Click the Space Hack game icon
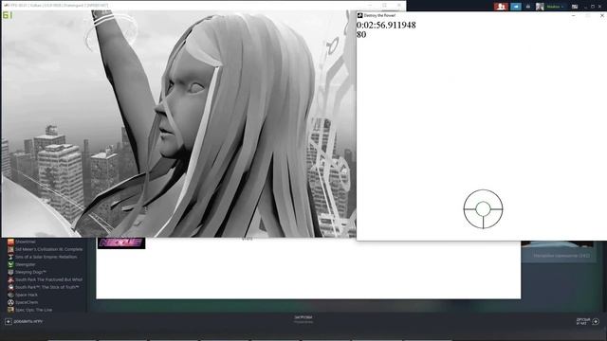The image size is (607, 341). tap(10, 295)
